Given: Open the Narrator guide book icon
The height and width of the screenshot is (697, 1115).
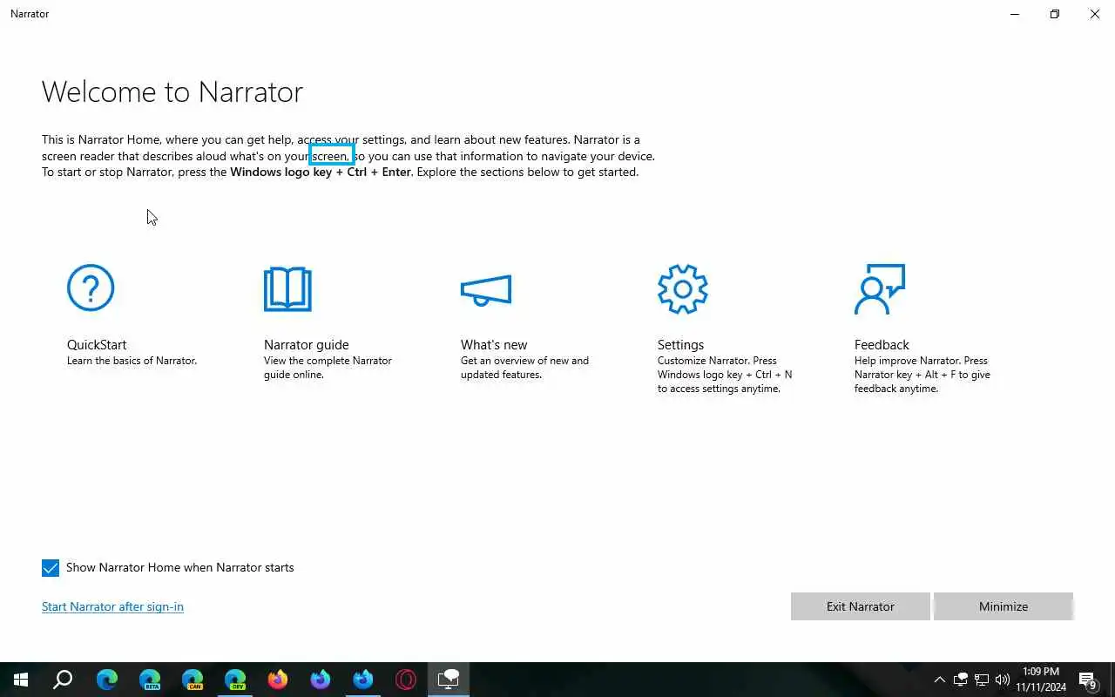Looking at the screenshot, I should (287, 289).
